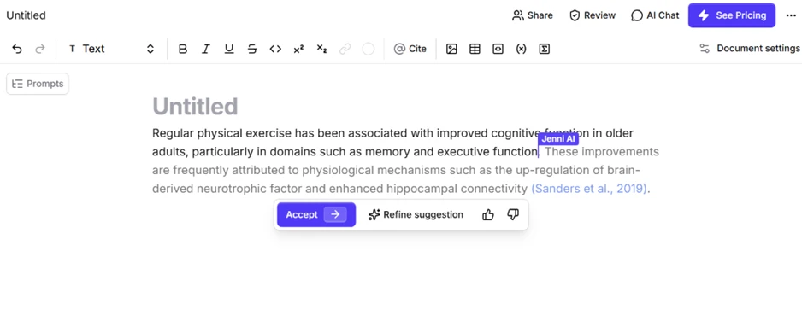Image resolution: width=802 pixels, height=315 pixels.
Task: Accept the AI suggestion
Action: (x=316, y=214)
